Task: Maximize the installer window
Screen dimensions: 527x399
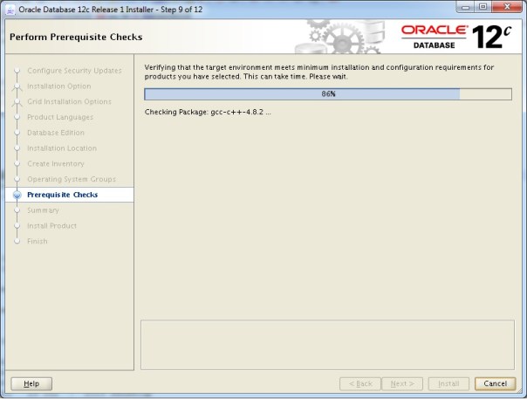Action: [x=483, y=8]
